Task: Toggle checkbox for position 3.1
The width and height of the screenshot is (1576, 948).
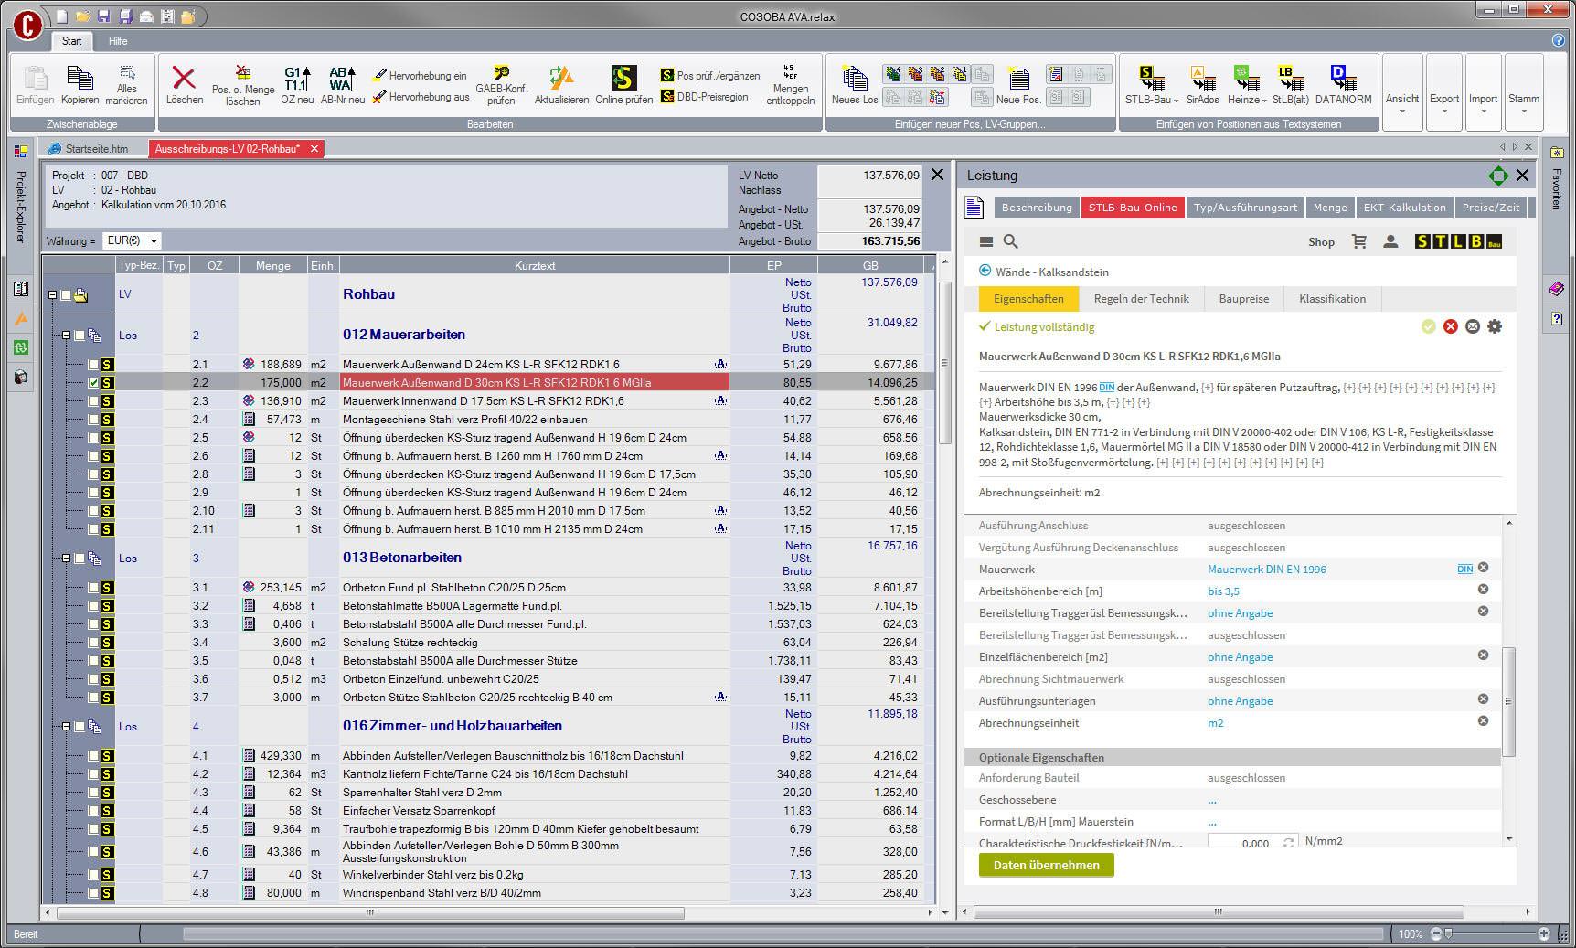Action: point(93,588)
